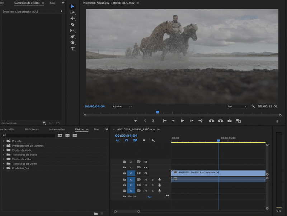Click the blue playhead on program scrubber
287x216 pixels.
[157, 112]
